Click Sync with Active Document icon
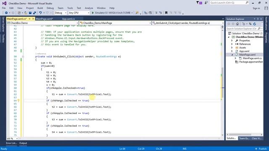Screen dimensions: 269x151 (251, 24)
